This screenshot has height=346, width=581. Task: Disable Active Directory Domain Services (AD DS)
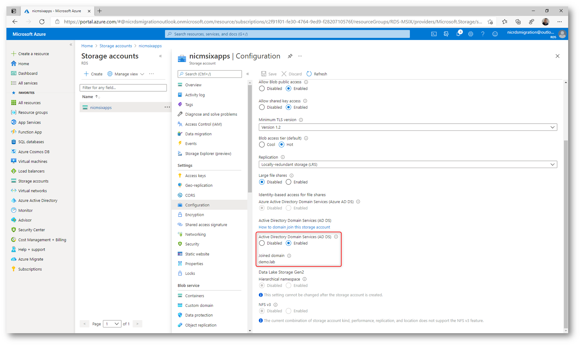[262, 243]
